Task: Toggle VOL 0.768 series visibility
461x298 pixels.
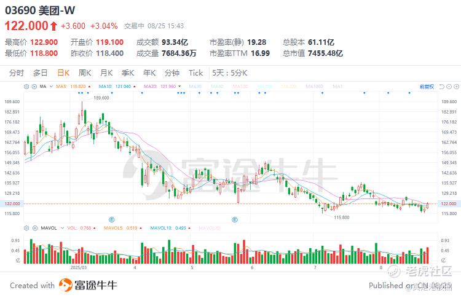Action: click(81, 228)
